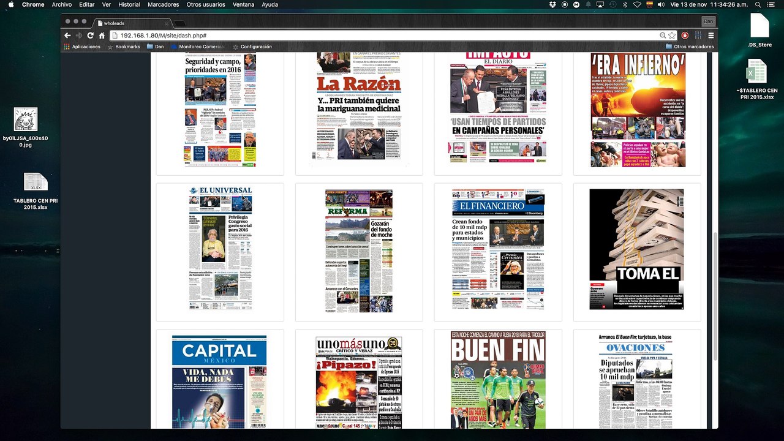Open the El Universal front page thumbnail
The image size is (784, 441).
[x=221, y=249]
